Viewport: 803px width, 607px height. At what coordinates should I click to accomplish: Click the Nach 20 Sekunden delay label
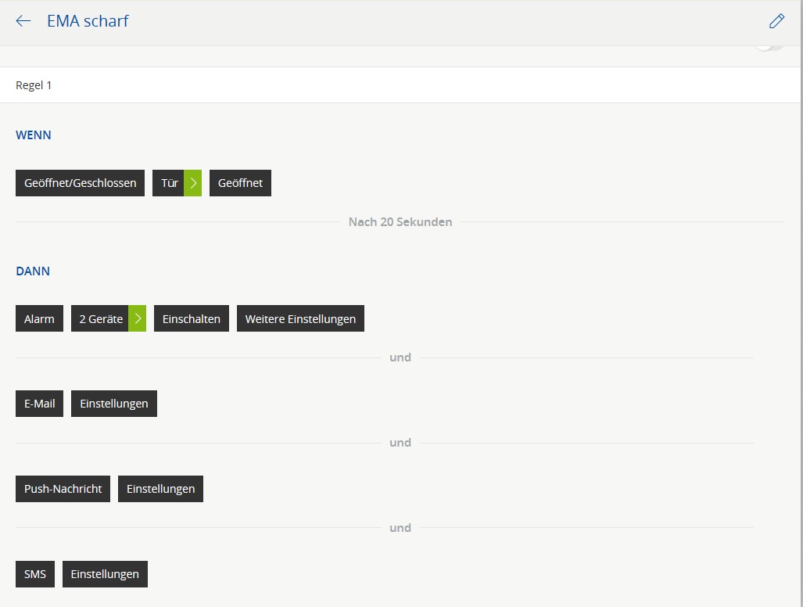pos(400,222)
